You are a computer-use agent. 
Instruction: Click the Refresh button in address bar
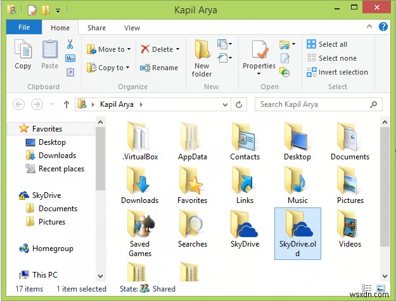[x=239, y=104]
